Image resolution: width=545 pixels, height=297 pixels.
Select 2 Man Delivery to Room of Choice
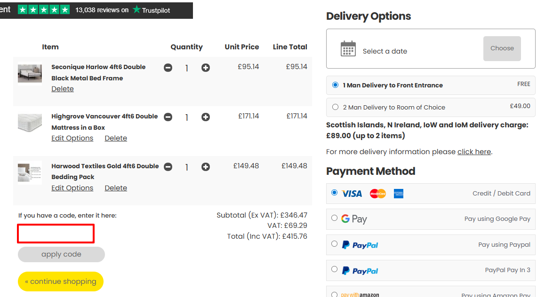[x=336, y=107]
